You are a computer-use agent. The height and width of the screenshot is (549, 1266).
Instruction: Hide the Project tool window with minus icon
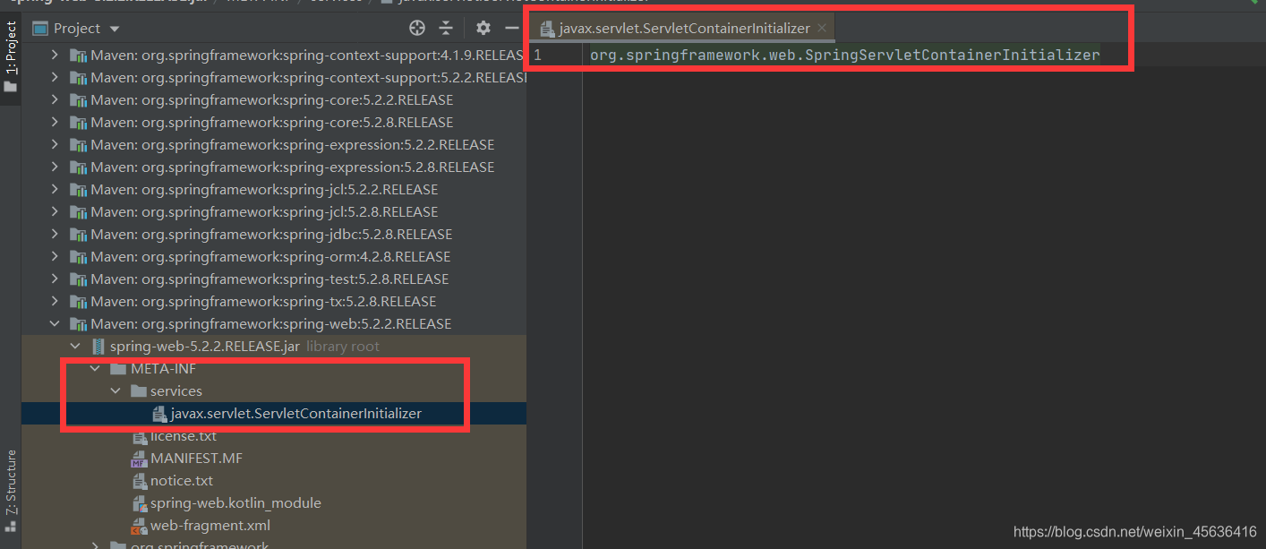click(x=511, y=28)
